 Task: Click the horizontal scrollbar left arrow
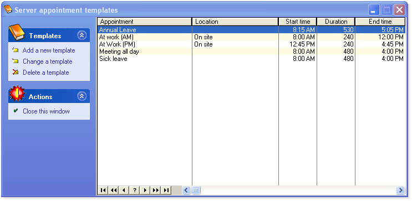tap(186, 190)
